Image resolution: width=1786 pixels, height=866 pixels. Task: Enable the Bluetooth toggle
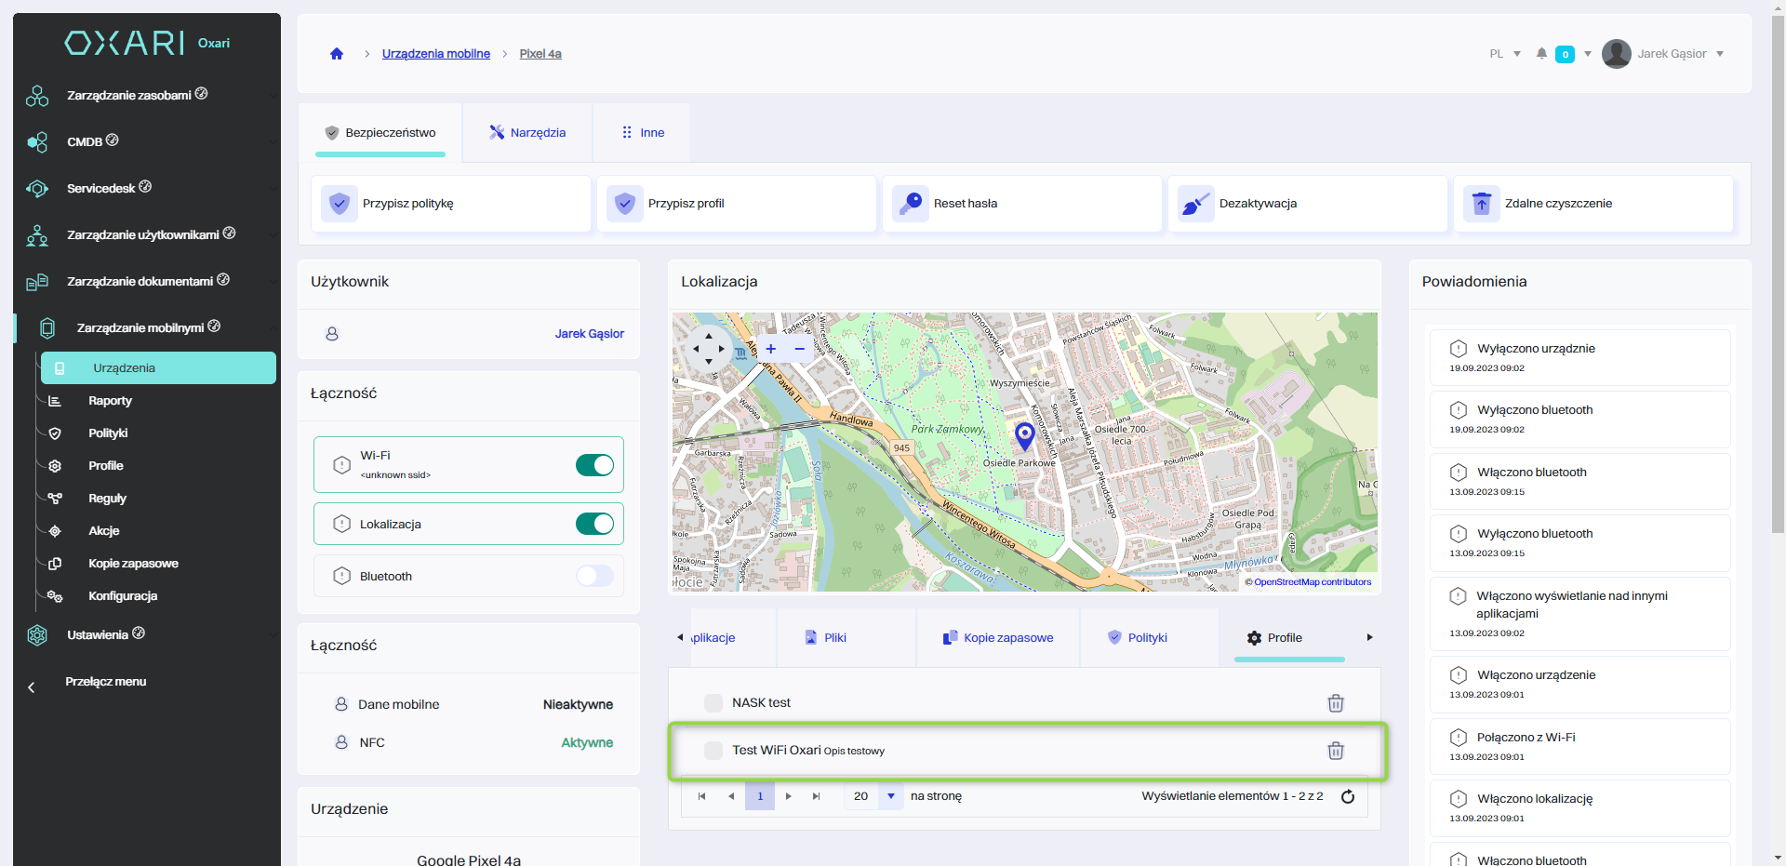(x=594, y=577)
